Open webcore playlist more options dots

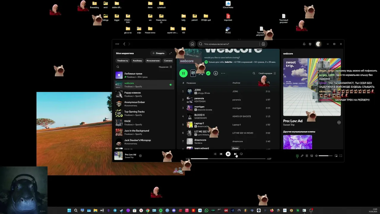[x=223, y=73]
